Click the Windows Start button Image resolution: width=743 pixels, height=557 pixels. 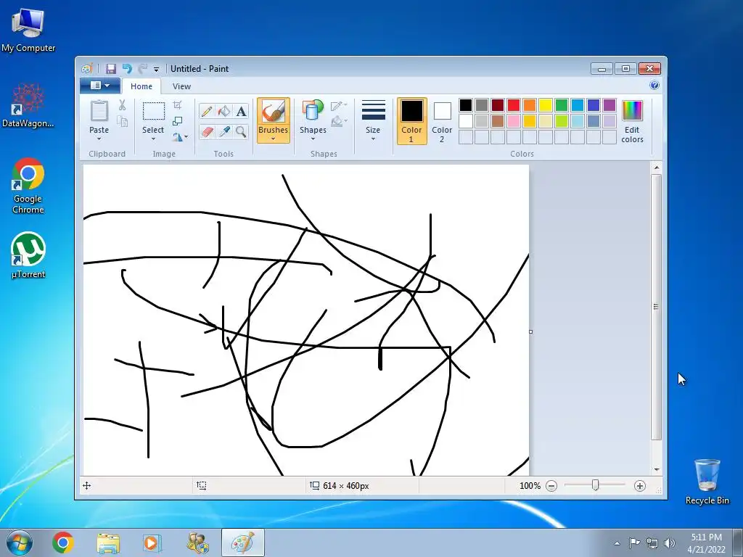pos(19,542)
